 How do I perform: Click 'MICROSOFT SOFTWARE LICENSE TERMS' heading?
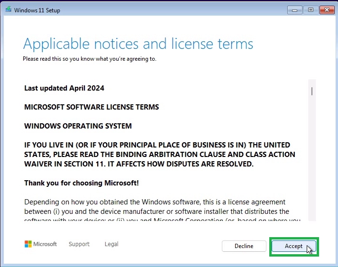pyautogui.click(x=91, y=107)
